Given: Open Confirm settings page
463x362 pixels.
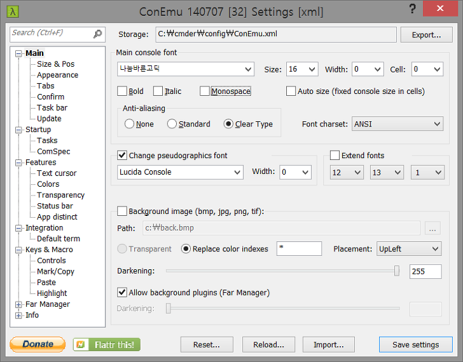Looking at the screenshot, I should point(50,97).
